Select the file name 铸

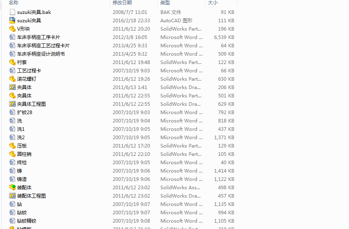[19, 171]
